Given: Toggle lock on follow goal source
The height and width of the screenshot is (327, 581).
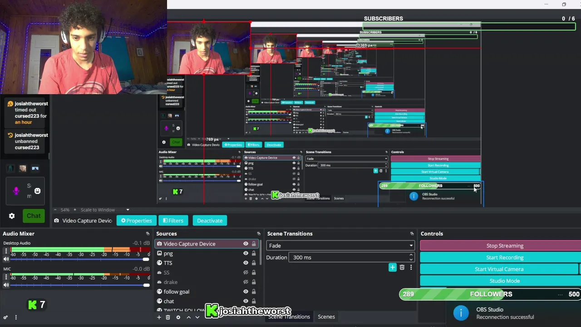Looking at the screenshot, I should click(x=254, y=292).
